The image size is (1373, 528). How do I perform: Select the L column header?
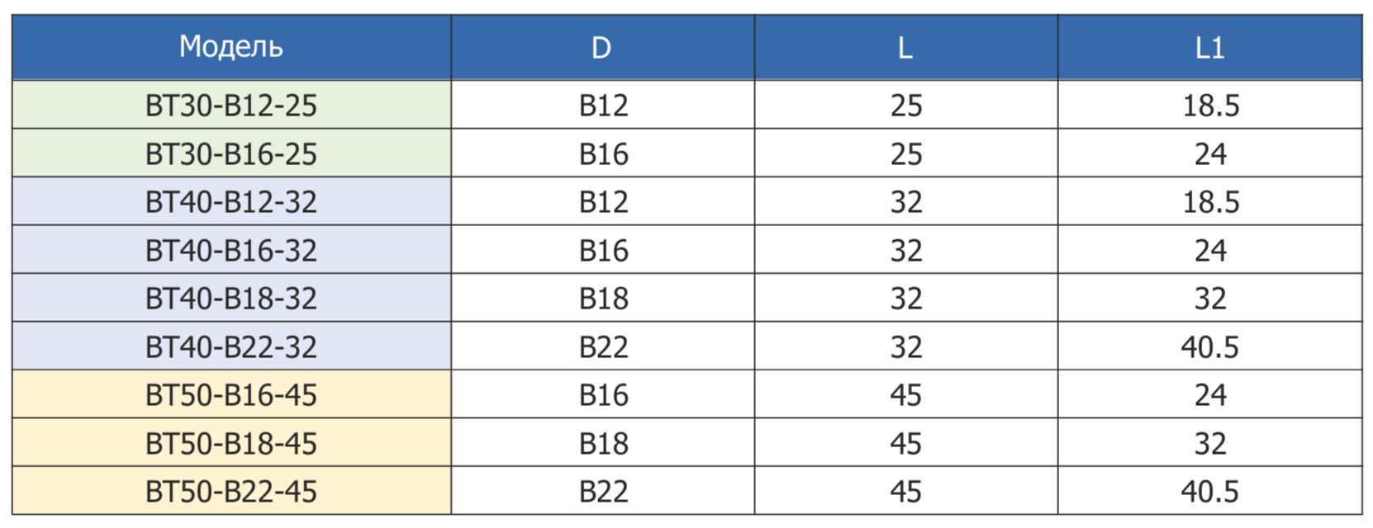tap(905, 48)
